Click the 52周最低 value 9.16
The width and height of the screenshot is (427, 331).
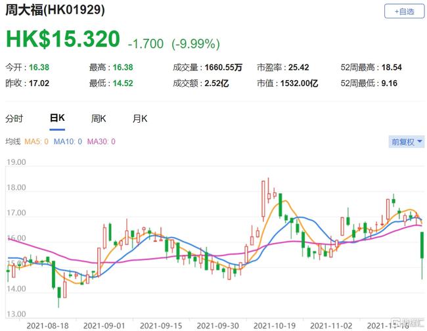tap(389, 83)
